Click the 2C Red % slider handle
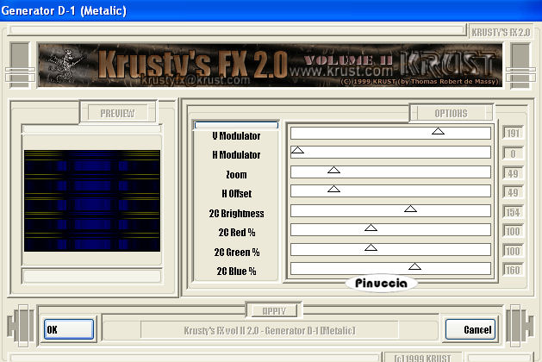 tap(371, 228)
